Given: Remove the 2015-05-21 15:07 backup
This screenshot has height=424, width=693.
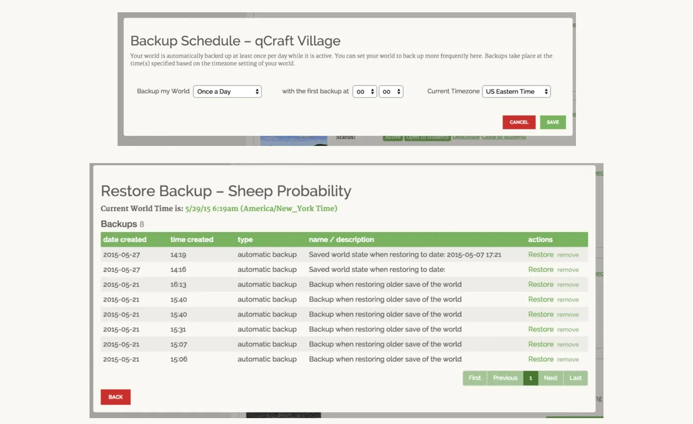Looking at the screenshot, I should pyautogui.click(x=568, y=344).
